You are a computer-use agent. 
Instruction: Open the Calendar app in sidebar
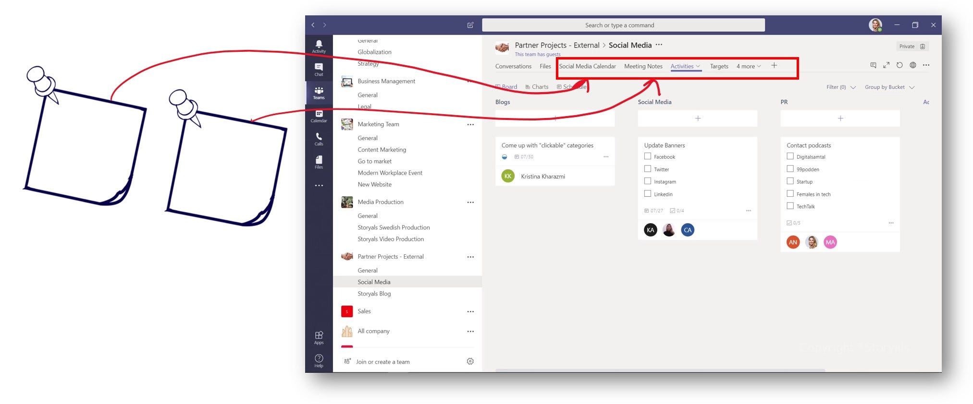click(319, 116)
